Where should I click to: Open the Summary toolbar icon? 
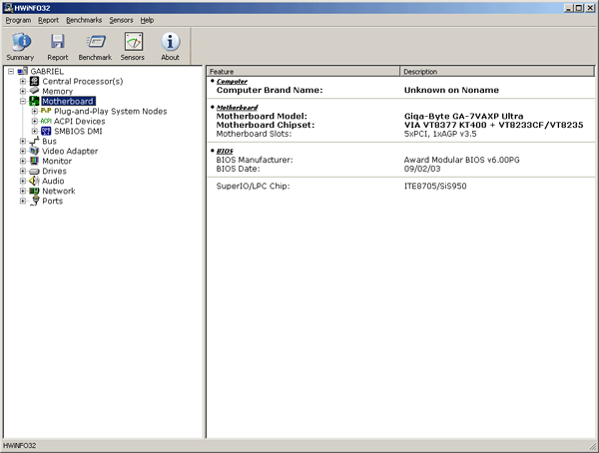(20, 42)
